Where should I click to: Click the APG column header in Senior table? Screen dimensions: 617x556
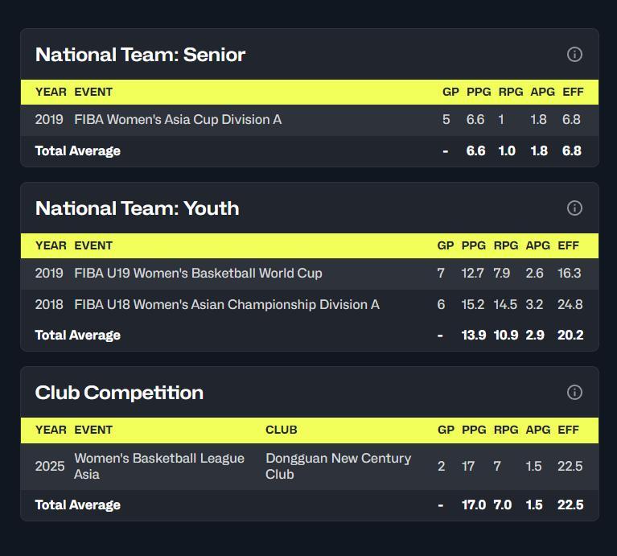542,92
